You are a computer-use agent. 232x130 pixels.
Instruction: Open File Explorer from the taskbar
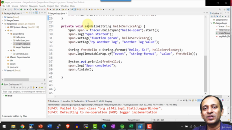pyautogui.click(x=13, y=126)
